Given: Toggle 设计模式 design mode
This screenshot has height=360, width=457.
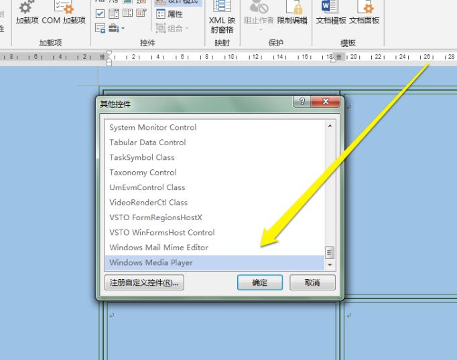Looking at the screenshot, I should click(178, 2).
